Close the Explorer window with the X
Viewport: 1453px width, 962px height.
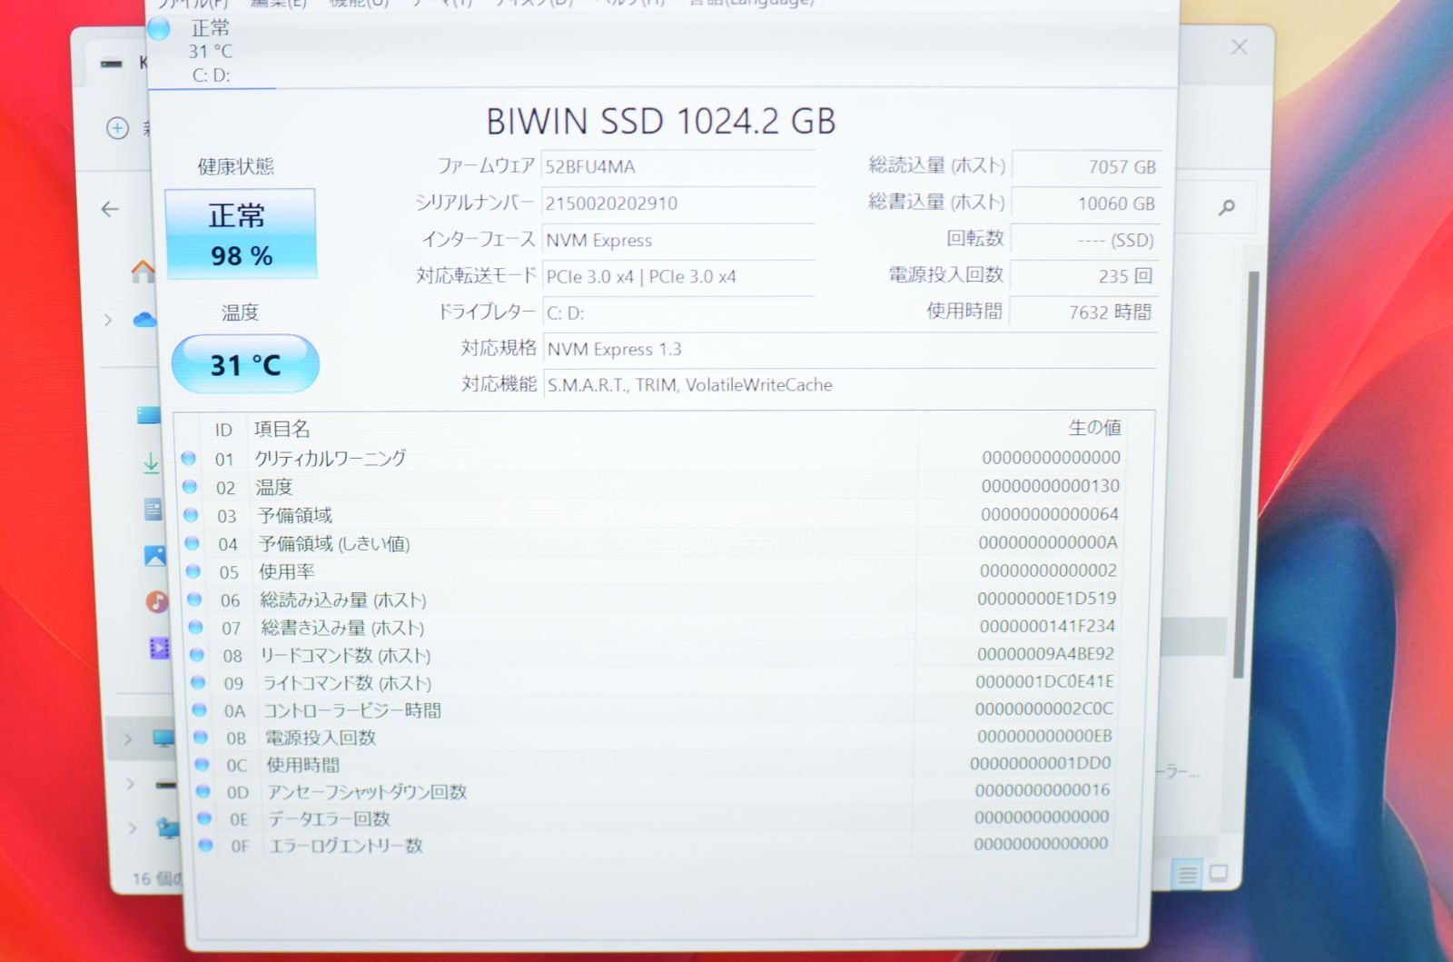[1239, 47]
